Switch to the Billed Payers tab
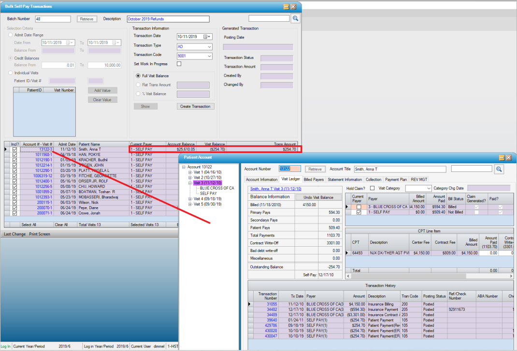Screen dimensions: 517x351 point(314,180)
